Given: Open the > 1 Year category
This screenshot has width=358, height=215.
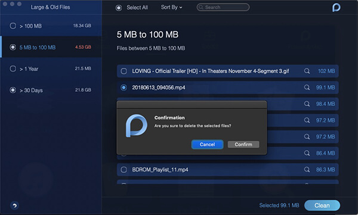Looking at the screenshot, I should pyautogui.click(x=51, y=68).
